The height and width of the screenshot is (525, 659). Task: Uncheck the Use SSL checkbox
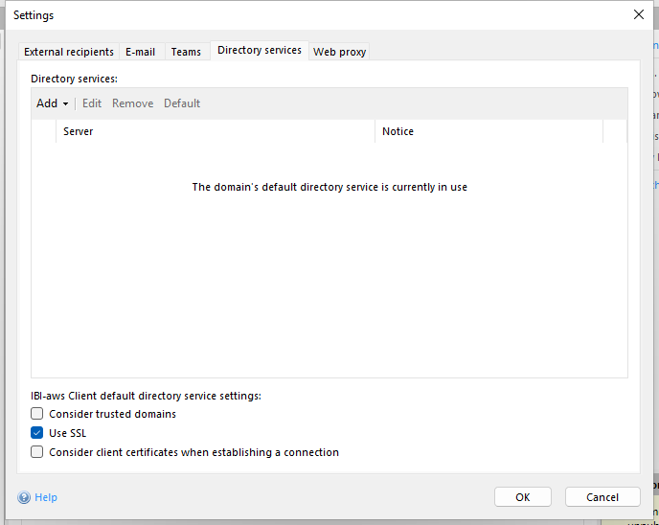37,433
